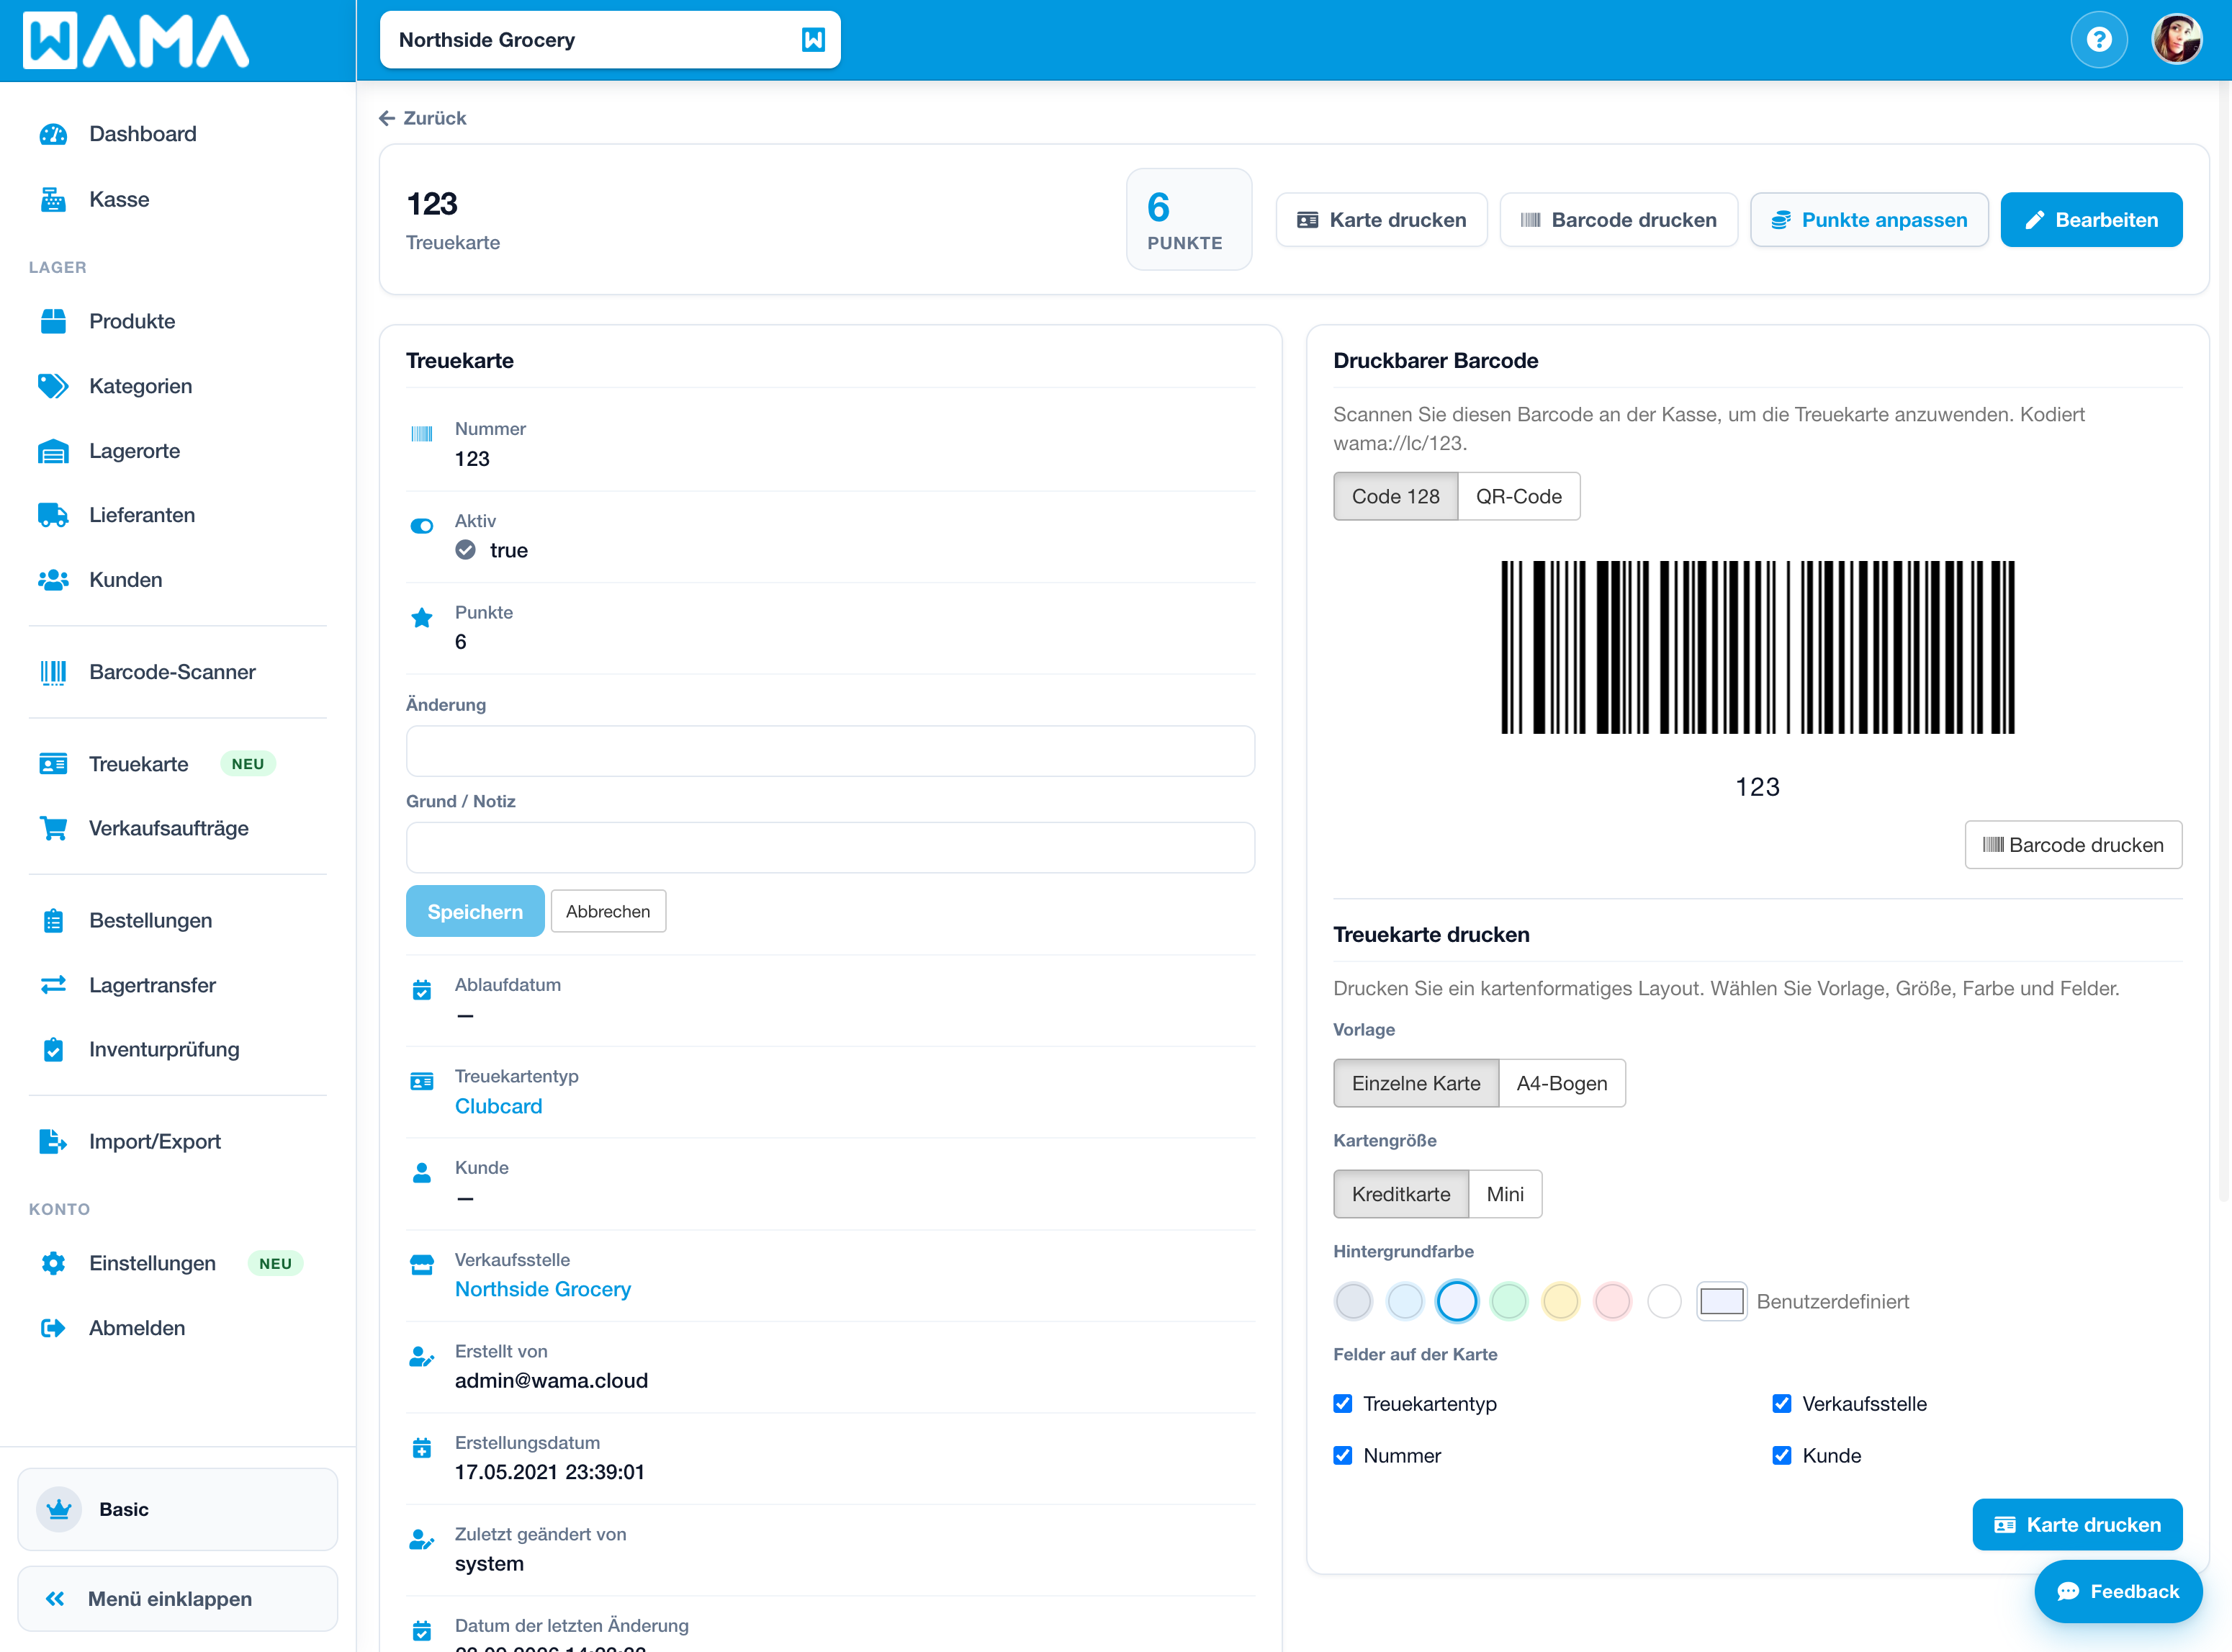The image size is (2232, 1652).
Task: Open the Dashboard menu item
Action: [178, 134]
